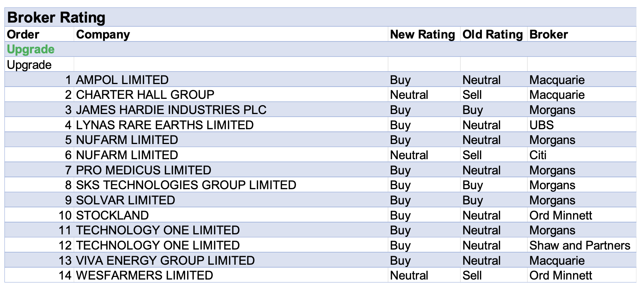Select the CHARTER HALL GROUP cell
Image resolution: width=642 pixels, height=291 pixels.
coord(145,95)
